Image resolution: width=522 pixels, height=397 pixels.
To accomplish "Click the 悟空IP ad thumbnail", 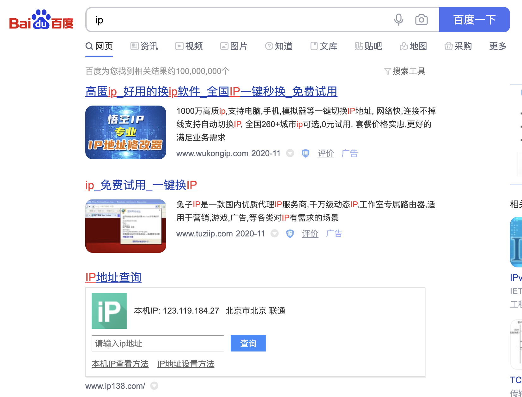I will pyautogui.click(x=126, y=132).
